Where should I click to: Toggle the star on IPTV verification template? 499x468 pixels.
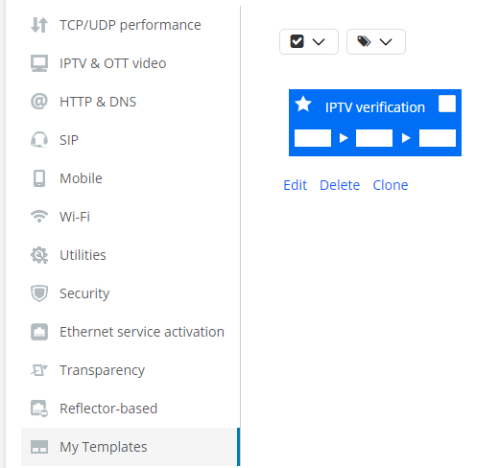point(303,105)
